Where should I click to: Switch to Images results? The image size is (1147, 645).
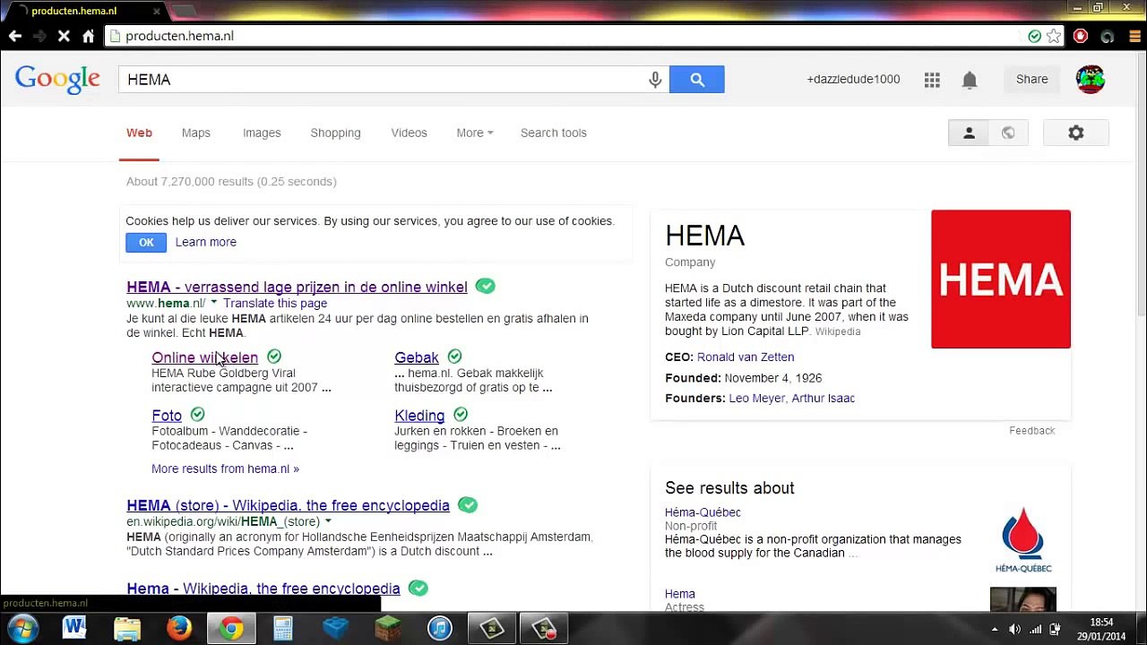(x=262, y=133)
